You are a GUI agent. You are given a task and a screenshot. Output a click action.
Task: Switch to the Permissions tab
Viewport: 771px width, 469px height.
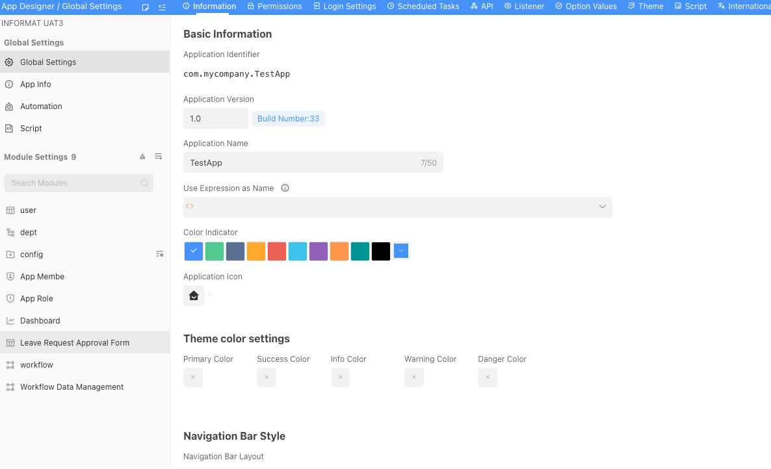pyautogui.click(x=274, y=6)
